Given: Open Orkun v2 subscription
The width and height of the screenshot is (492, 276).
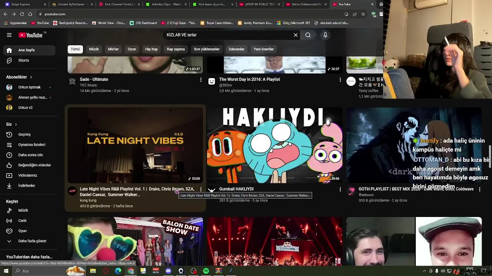Looking at the screenshot, I should point(30,108).
